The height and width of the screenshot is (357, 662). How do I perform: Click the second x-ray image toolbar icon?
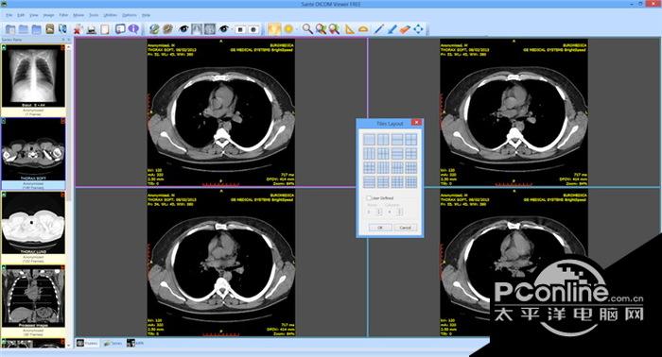pos(210,29)
